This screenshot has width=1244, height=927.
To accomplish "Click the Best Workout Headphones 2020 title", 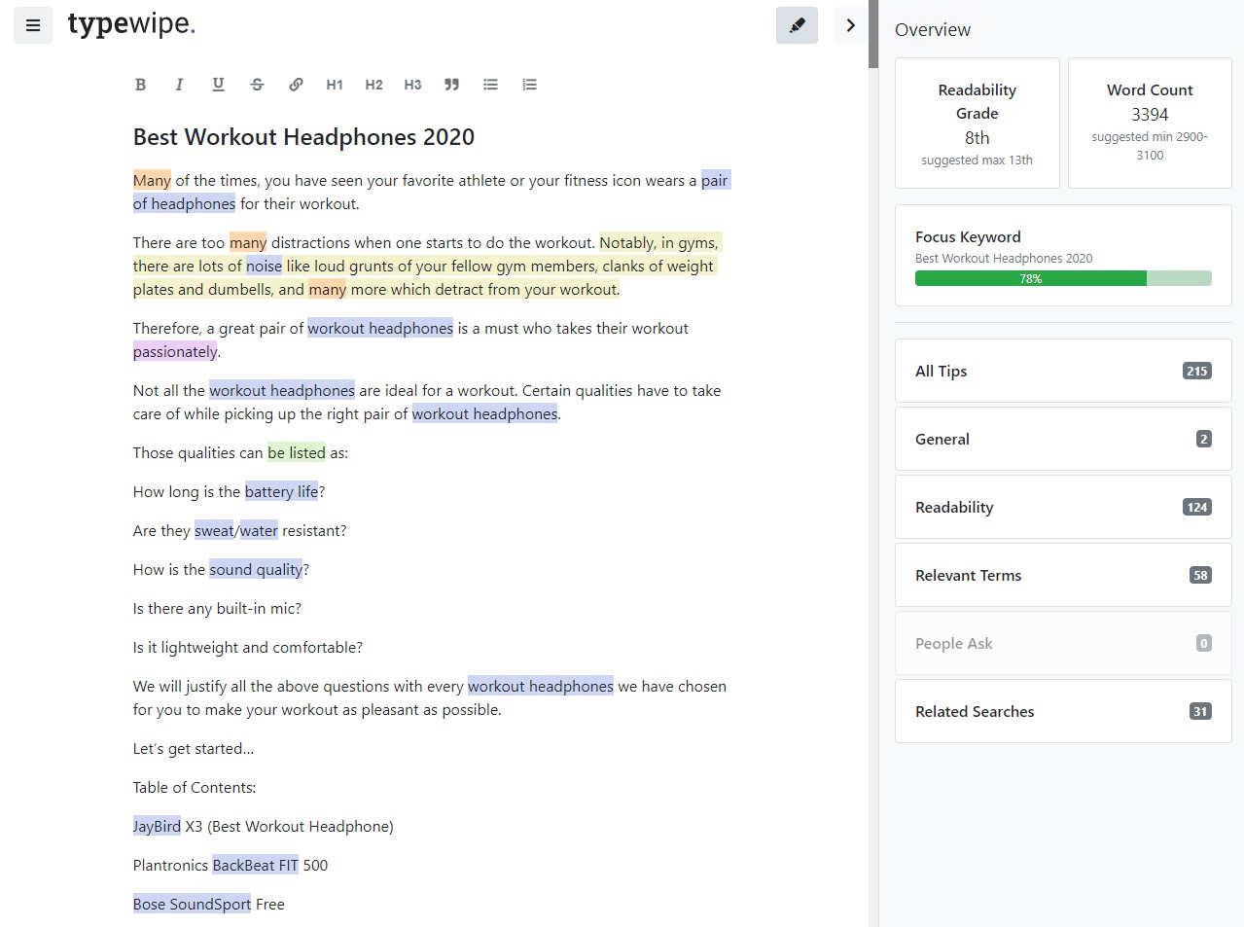I will tap(303, 137).
